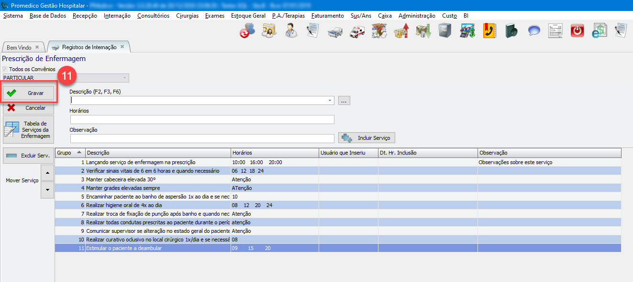This screenshot has height=282, width=633.
Task: Click the hospital bed icon
Action: point(335,31)
